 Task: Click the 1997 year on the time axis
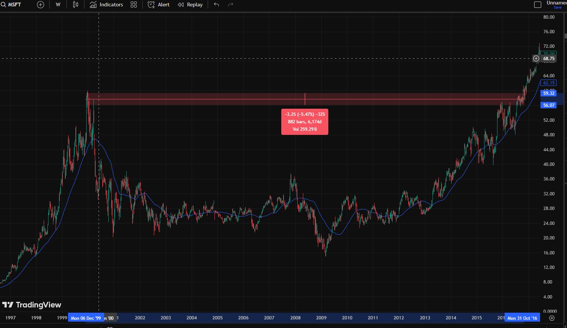[10, 318]
